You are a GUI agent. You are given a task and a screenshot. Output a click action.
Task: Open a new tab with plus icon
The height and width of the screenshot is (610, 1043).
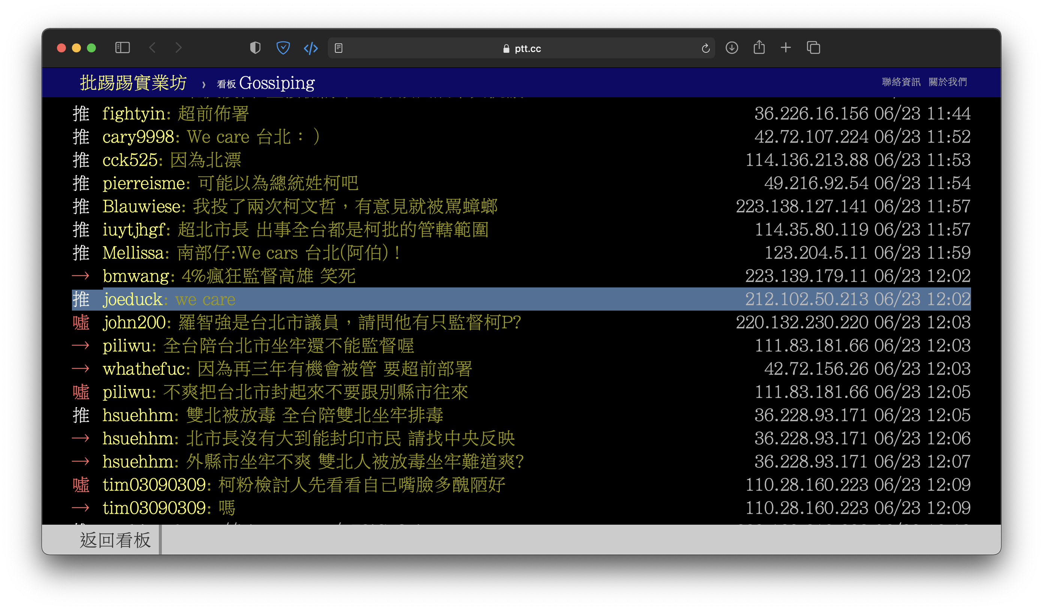pos(786,48)
